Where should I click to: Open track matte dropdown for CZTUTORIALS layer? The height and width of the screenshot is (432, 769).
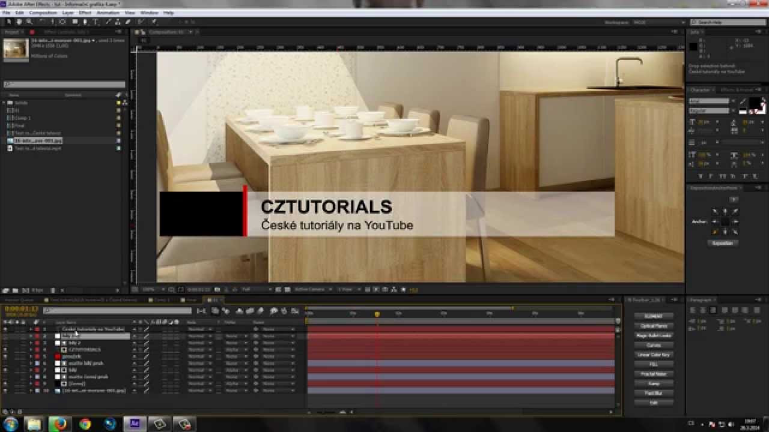click(236, 349)
